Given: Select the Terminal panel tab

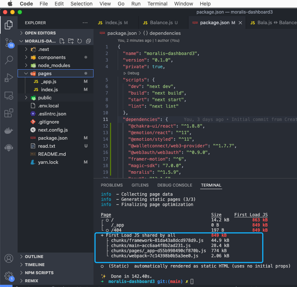Looking at the screenshot, I should click(211, 185).
